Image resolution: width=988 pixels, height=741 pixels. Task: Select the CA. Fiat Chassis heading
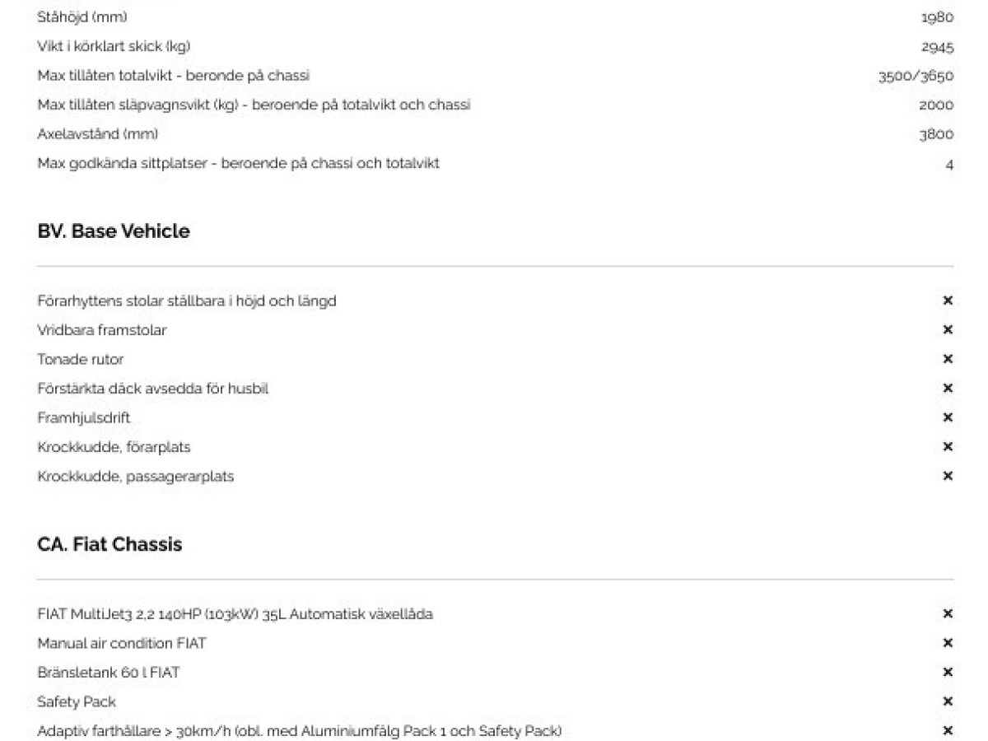tap(110, 545)
